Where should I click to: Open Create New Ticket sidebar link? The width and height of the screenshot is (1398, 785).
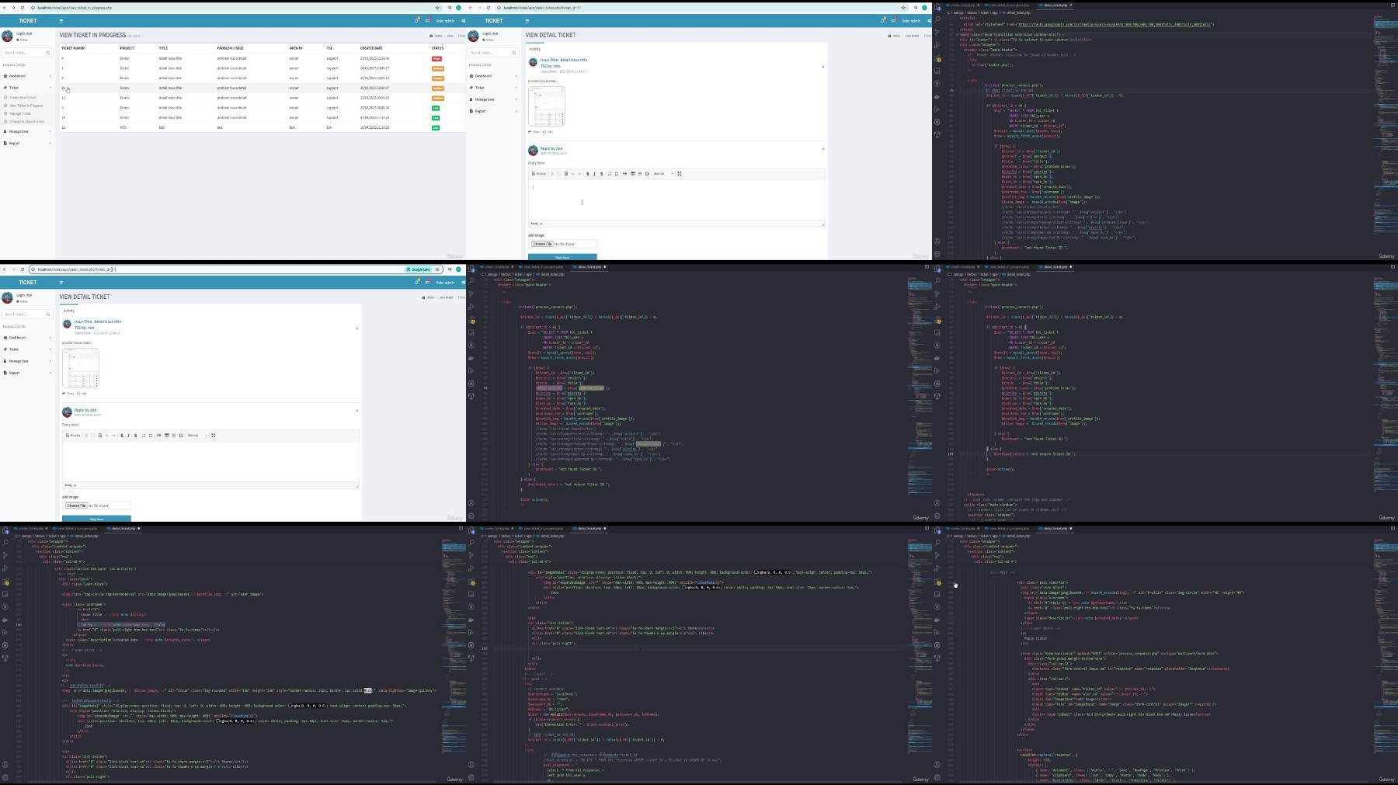pyautogui.click(x=23, y=97)
